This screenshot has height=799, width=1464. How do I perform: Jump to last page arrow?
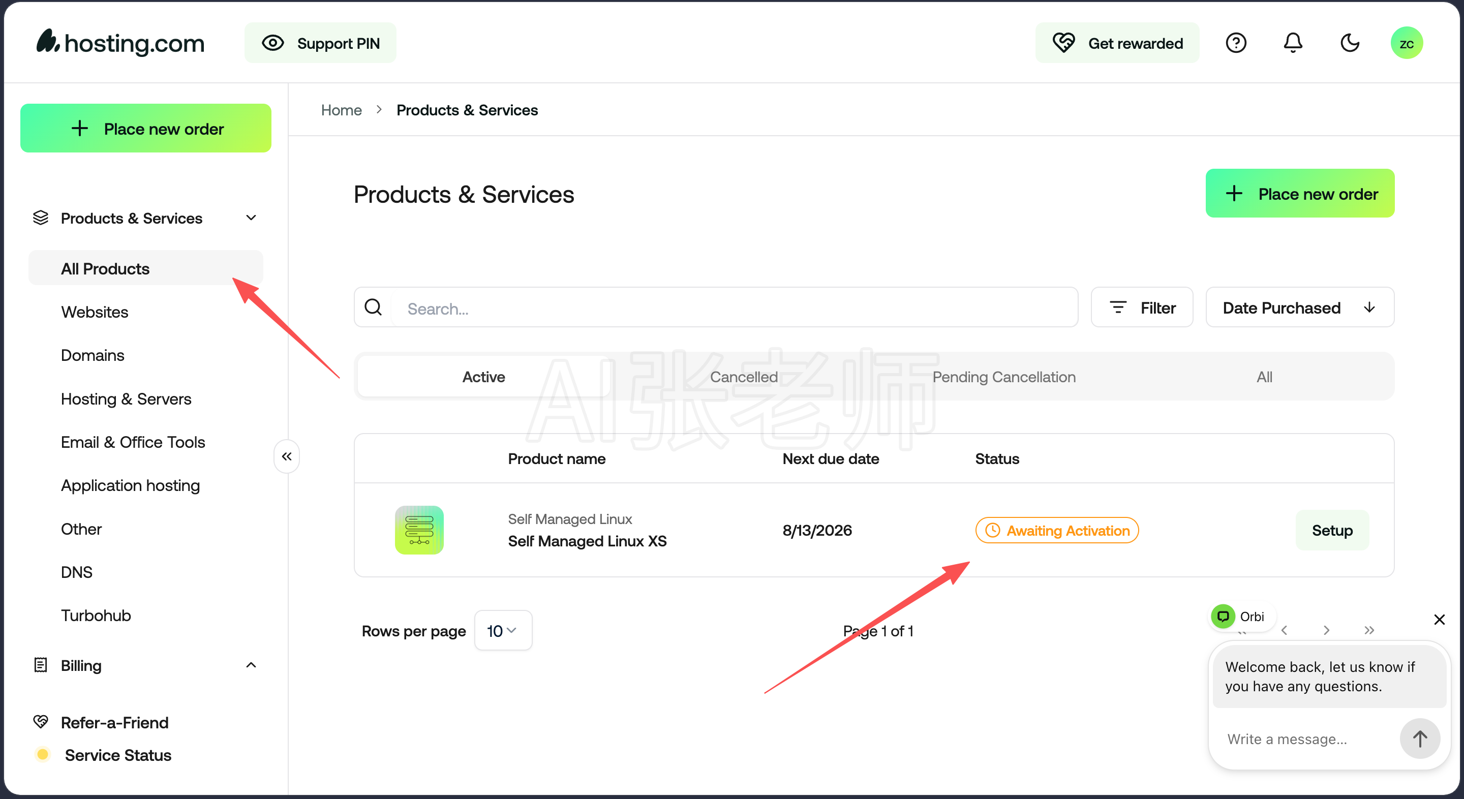(1369, 630)
